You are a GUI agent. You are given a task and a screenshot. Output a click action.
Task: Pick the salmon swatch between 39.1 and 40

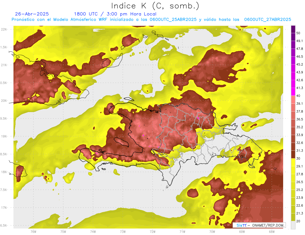click(x=293, y=99)
